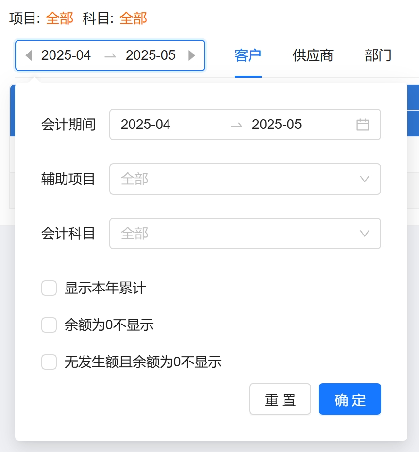Check 余额为0不显示 option

[49, 325]
